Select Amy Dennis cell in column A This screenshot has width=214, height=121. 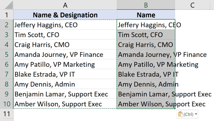65,84
